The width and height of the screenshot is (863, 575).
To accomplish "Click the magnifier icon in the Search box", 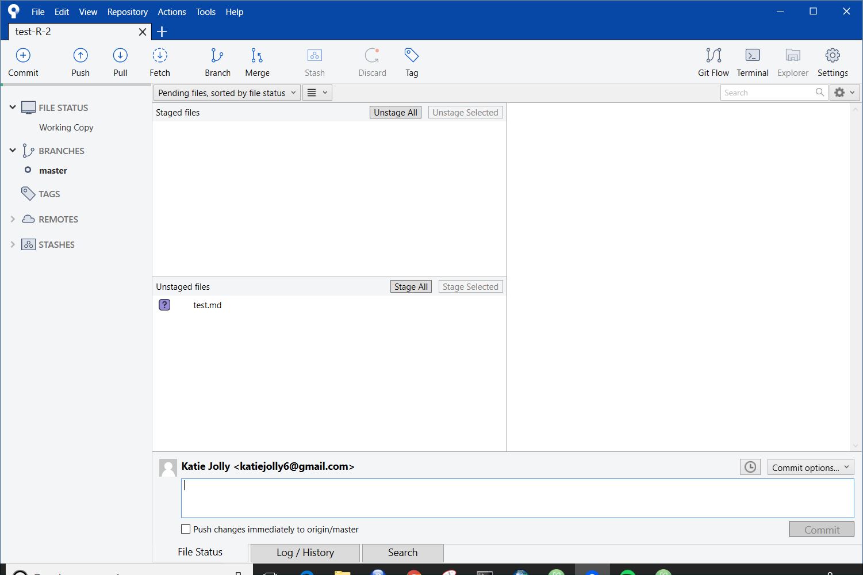I will point(820,92).
